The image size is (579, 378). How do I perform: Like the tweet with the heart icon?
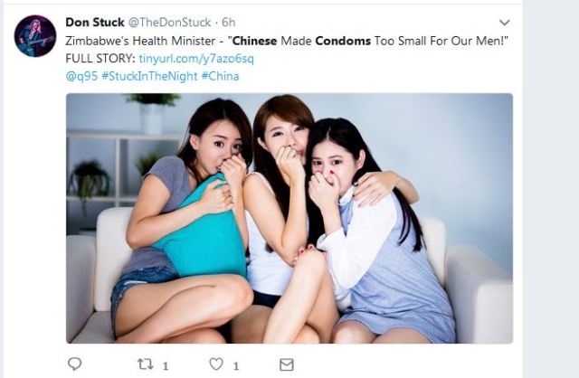[216, 364]
